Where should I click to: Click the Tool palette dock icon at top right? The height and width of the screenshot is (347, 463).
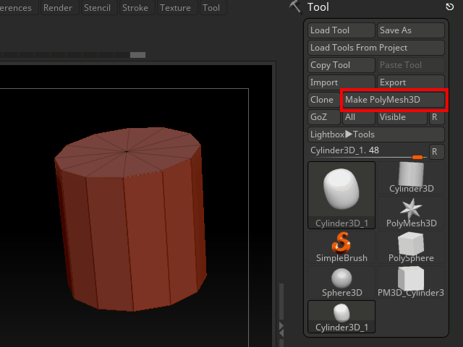[x=449, y=7]
